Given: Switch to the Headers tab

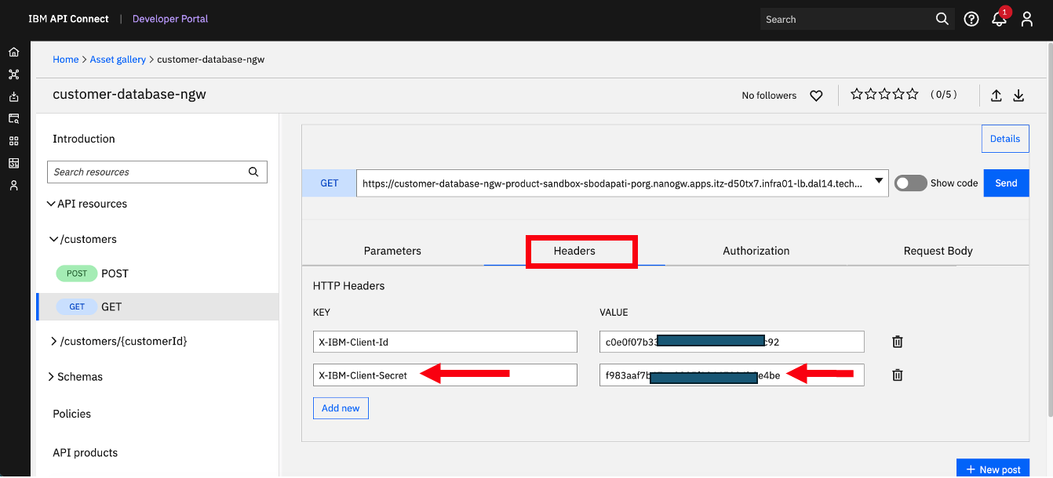Looking at the screenshot, I should click(574, 251).
